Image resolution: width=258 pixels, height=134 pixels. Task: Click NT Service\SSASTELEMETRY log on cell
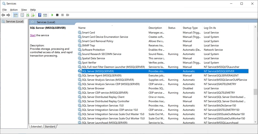pyautogui.click(x=220, y=84)
